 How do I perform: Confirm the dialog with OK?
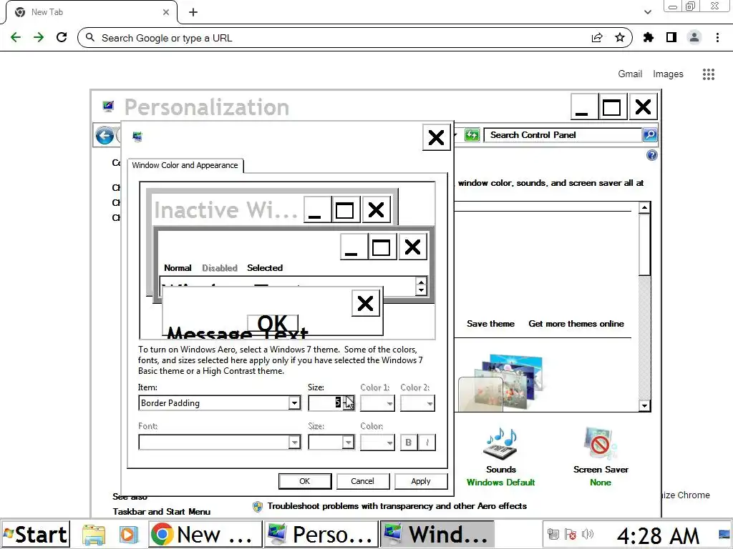click(x=305, y=481)
